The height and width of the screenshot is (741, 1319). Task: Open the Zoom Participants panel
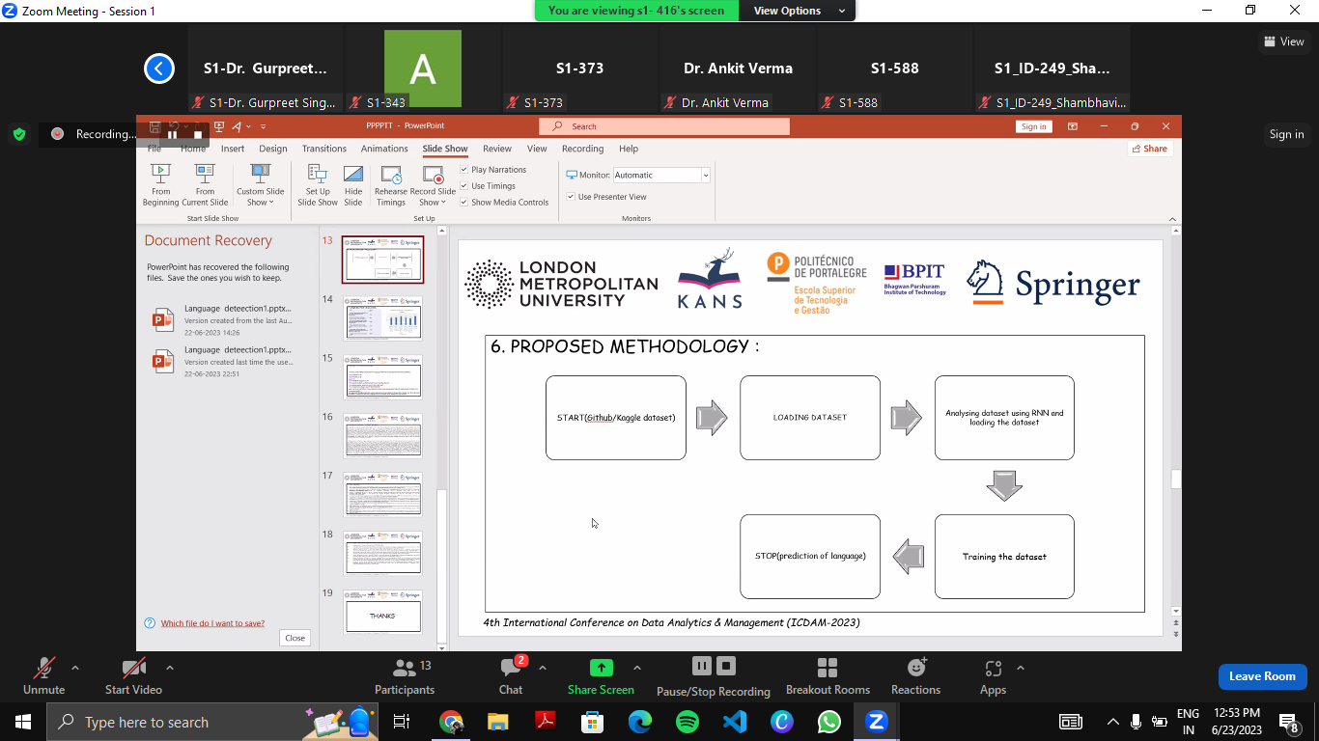(x=405, y=676)
